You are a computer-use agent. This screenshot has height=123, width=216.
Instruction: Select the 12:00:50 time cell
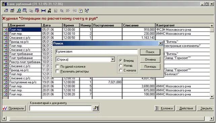(x=71, y=38)
